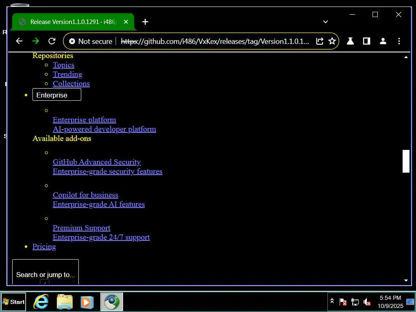The image size is (416, 312).
Task: Follow the Pricing link
Action: [x=44, y=247]
